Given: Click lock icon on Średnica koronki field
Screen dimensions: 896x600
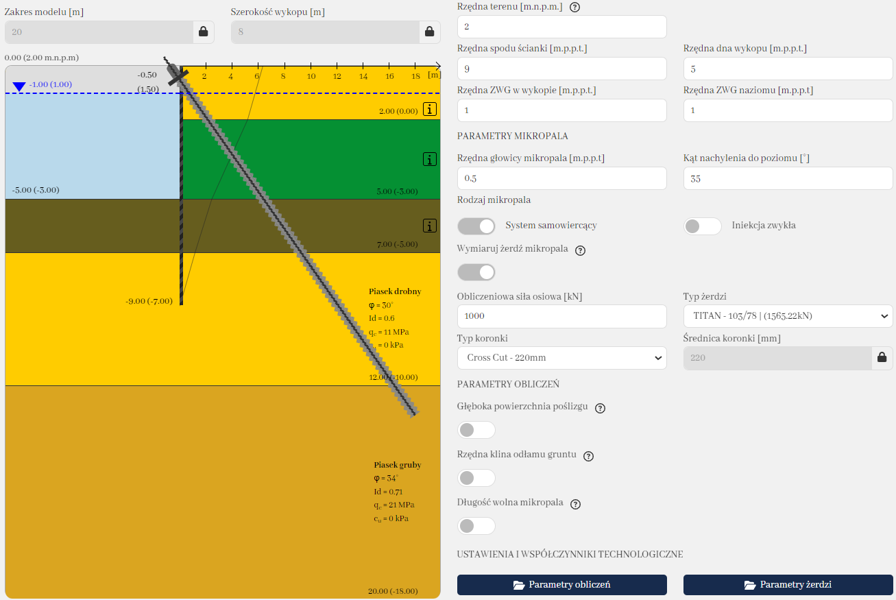Looking at the screenshot, I should (882, 357).
